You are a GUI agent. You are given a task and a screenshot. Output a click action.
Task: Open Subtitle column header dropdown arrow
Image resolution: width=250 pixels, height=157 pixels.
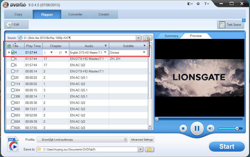[x=145, y=46]
